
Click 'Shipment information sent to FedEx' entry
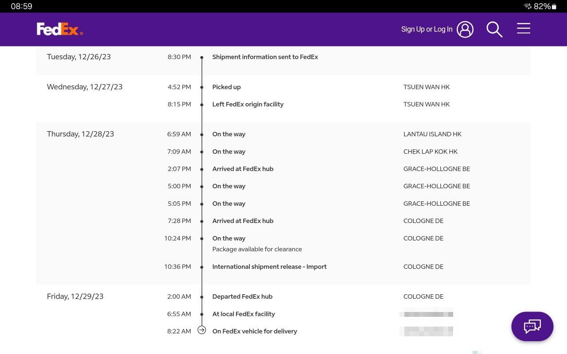tap(265, 57)
